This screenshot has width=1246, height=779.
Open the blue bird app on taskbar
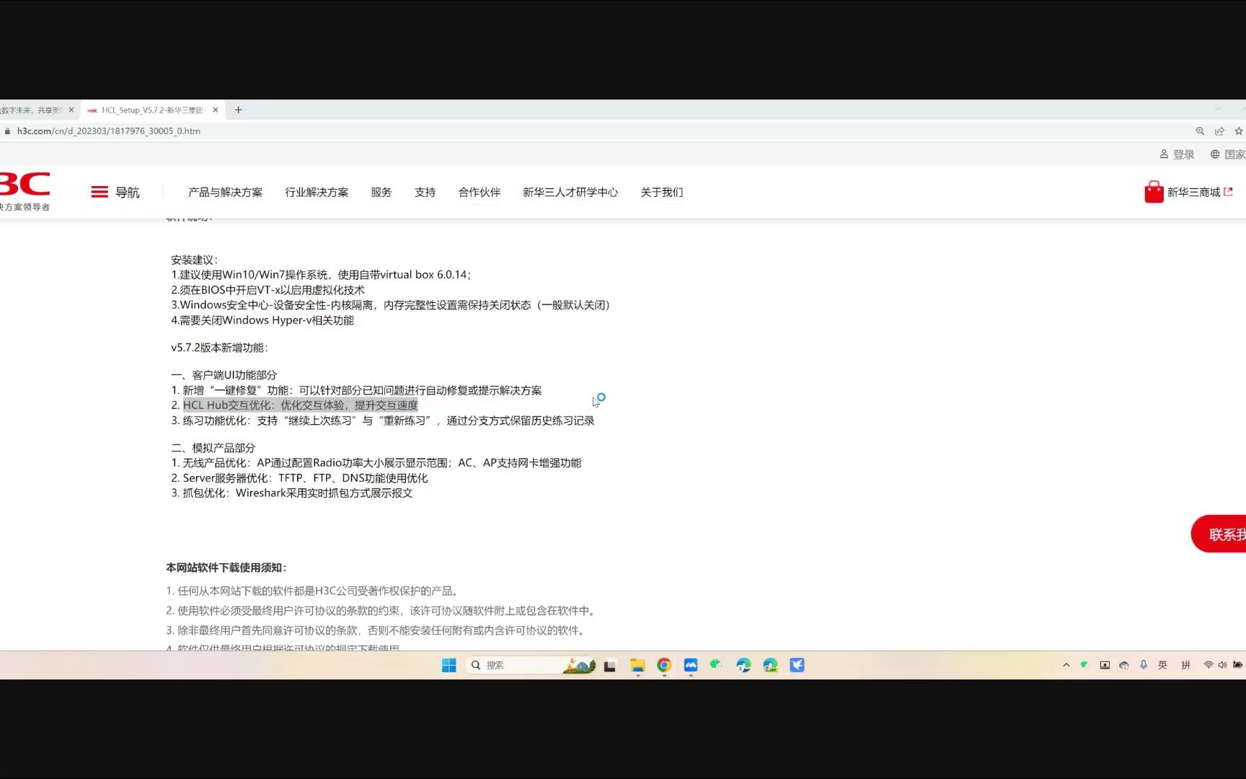coord(797,666)
